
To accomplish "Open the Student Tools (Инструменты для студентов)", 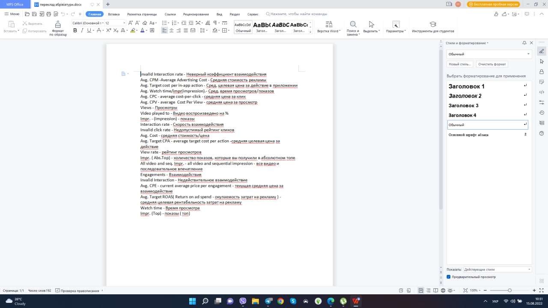I will tap(433, 27).
